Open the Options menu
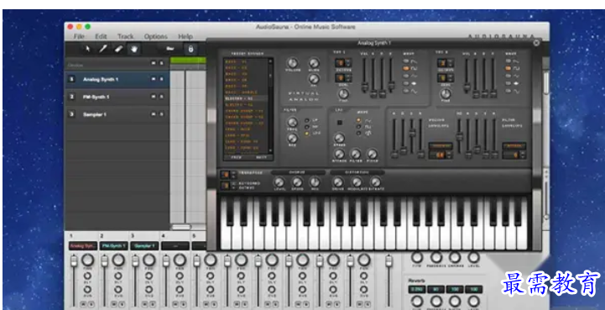The image size is (605, 310). [155, 36]
